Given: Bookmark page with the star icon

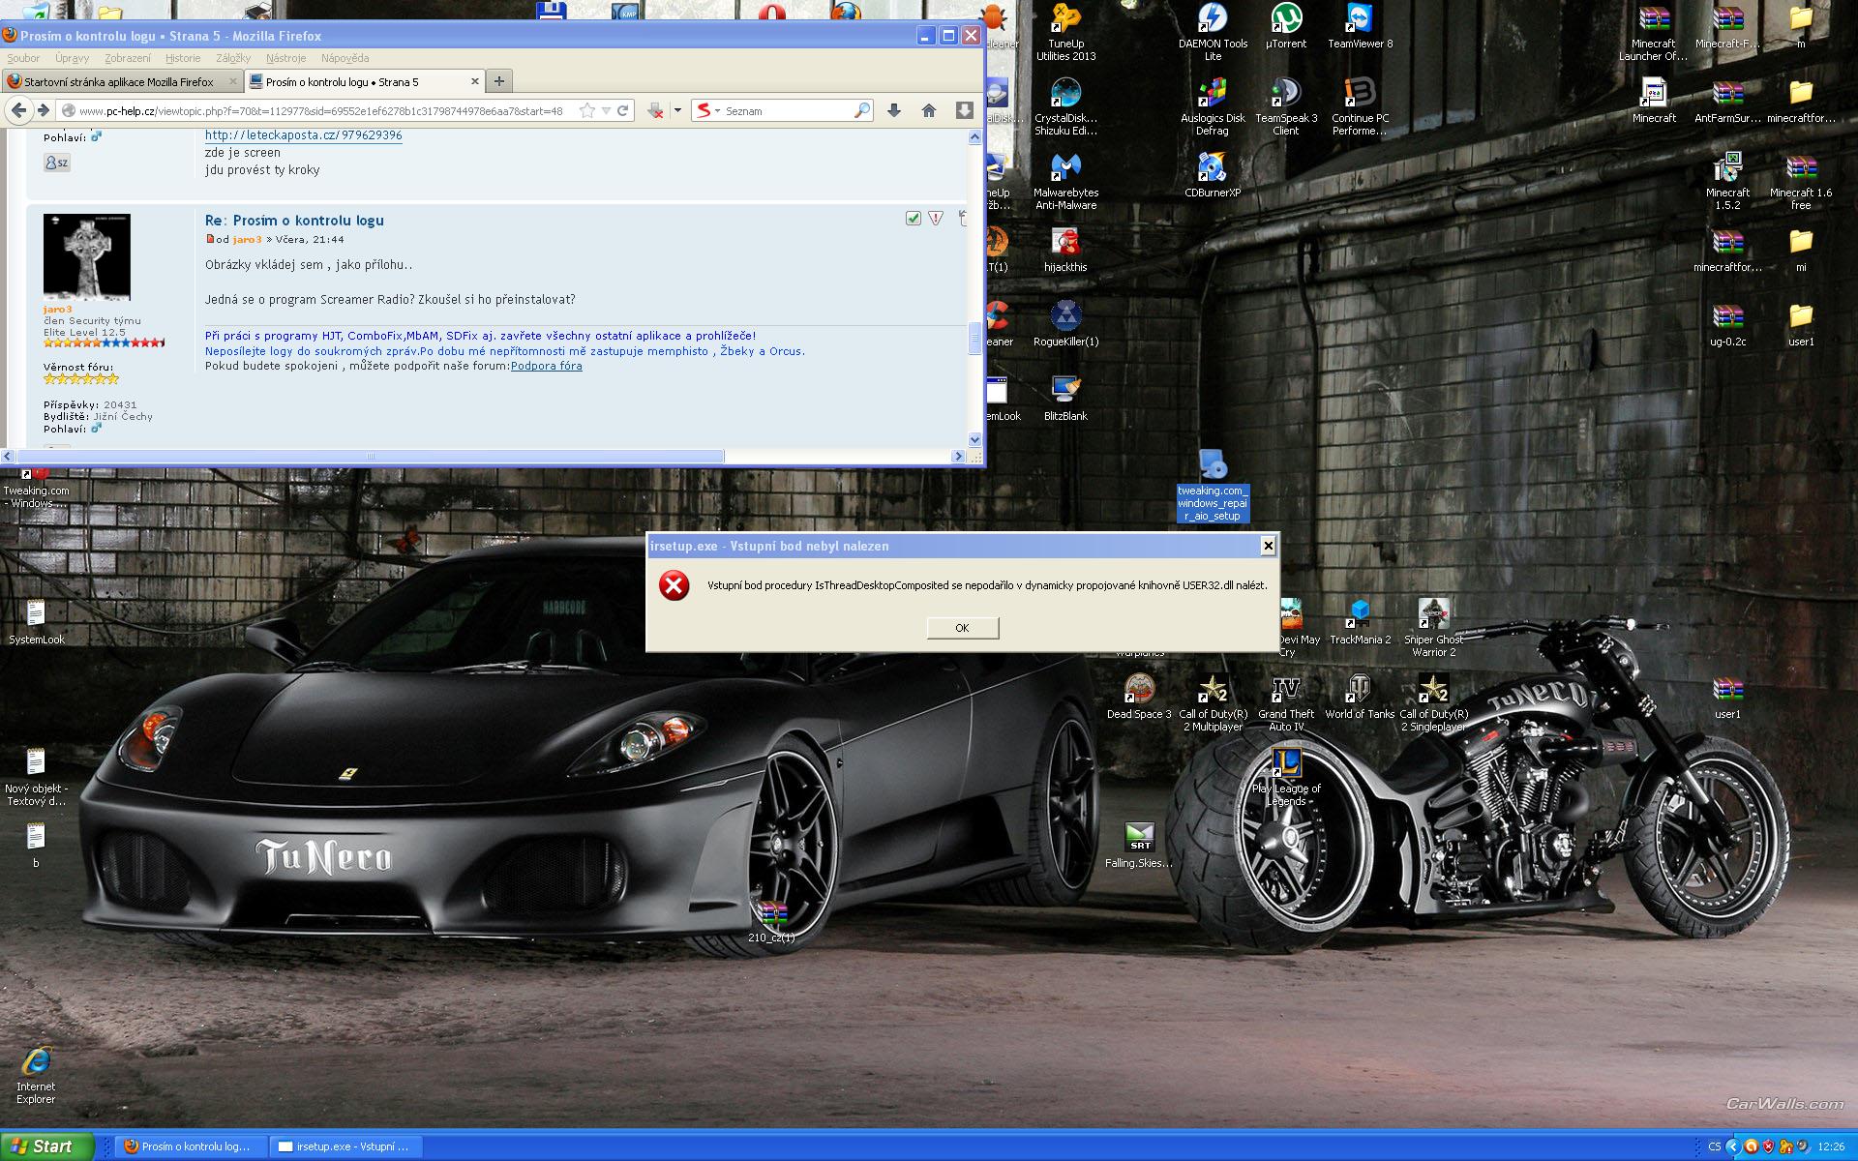Looking at the screenshot, I should (x=586, y=111).
